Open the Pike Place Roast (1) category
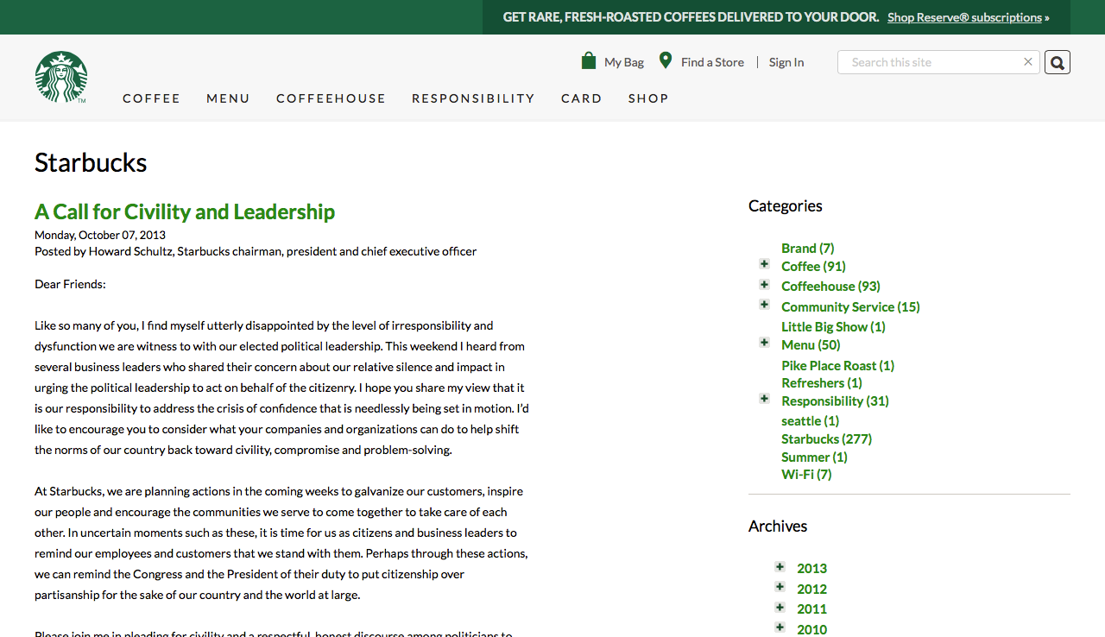Screen dimensions: 1105x637 point(837,366)
